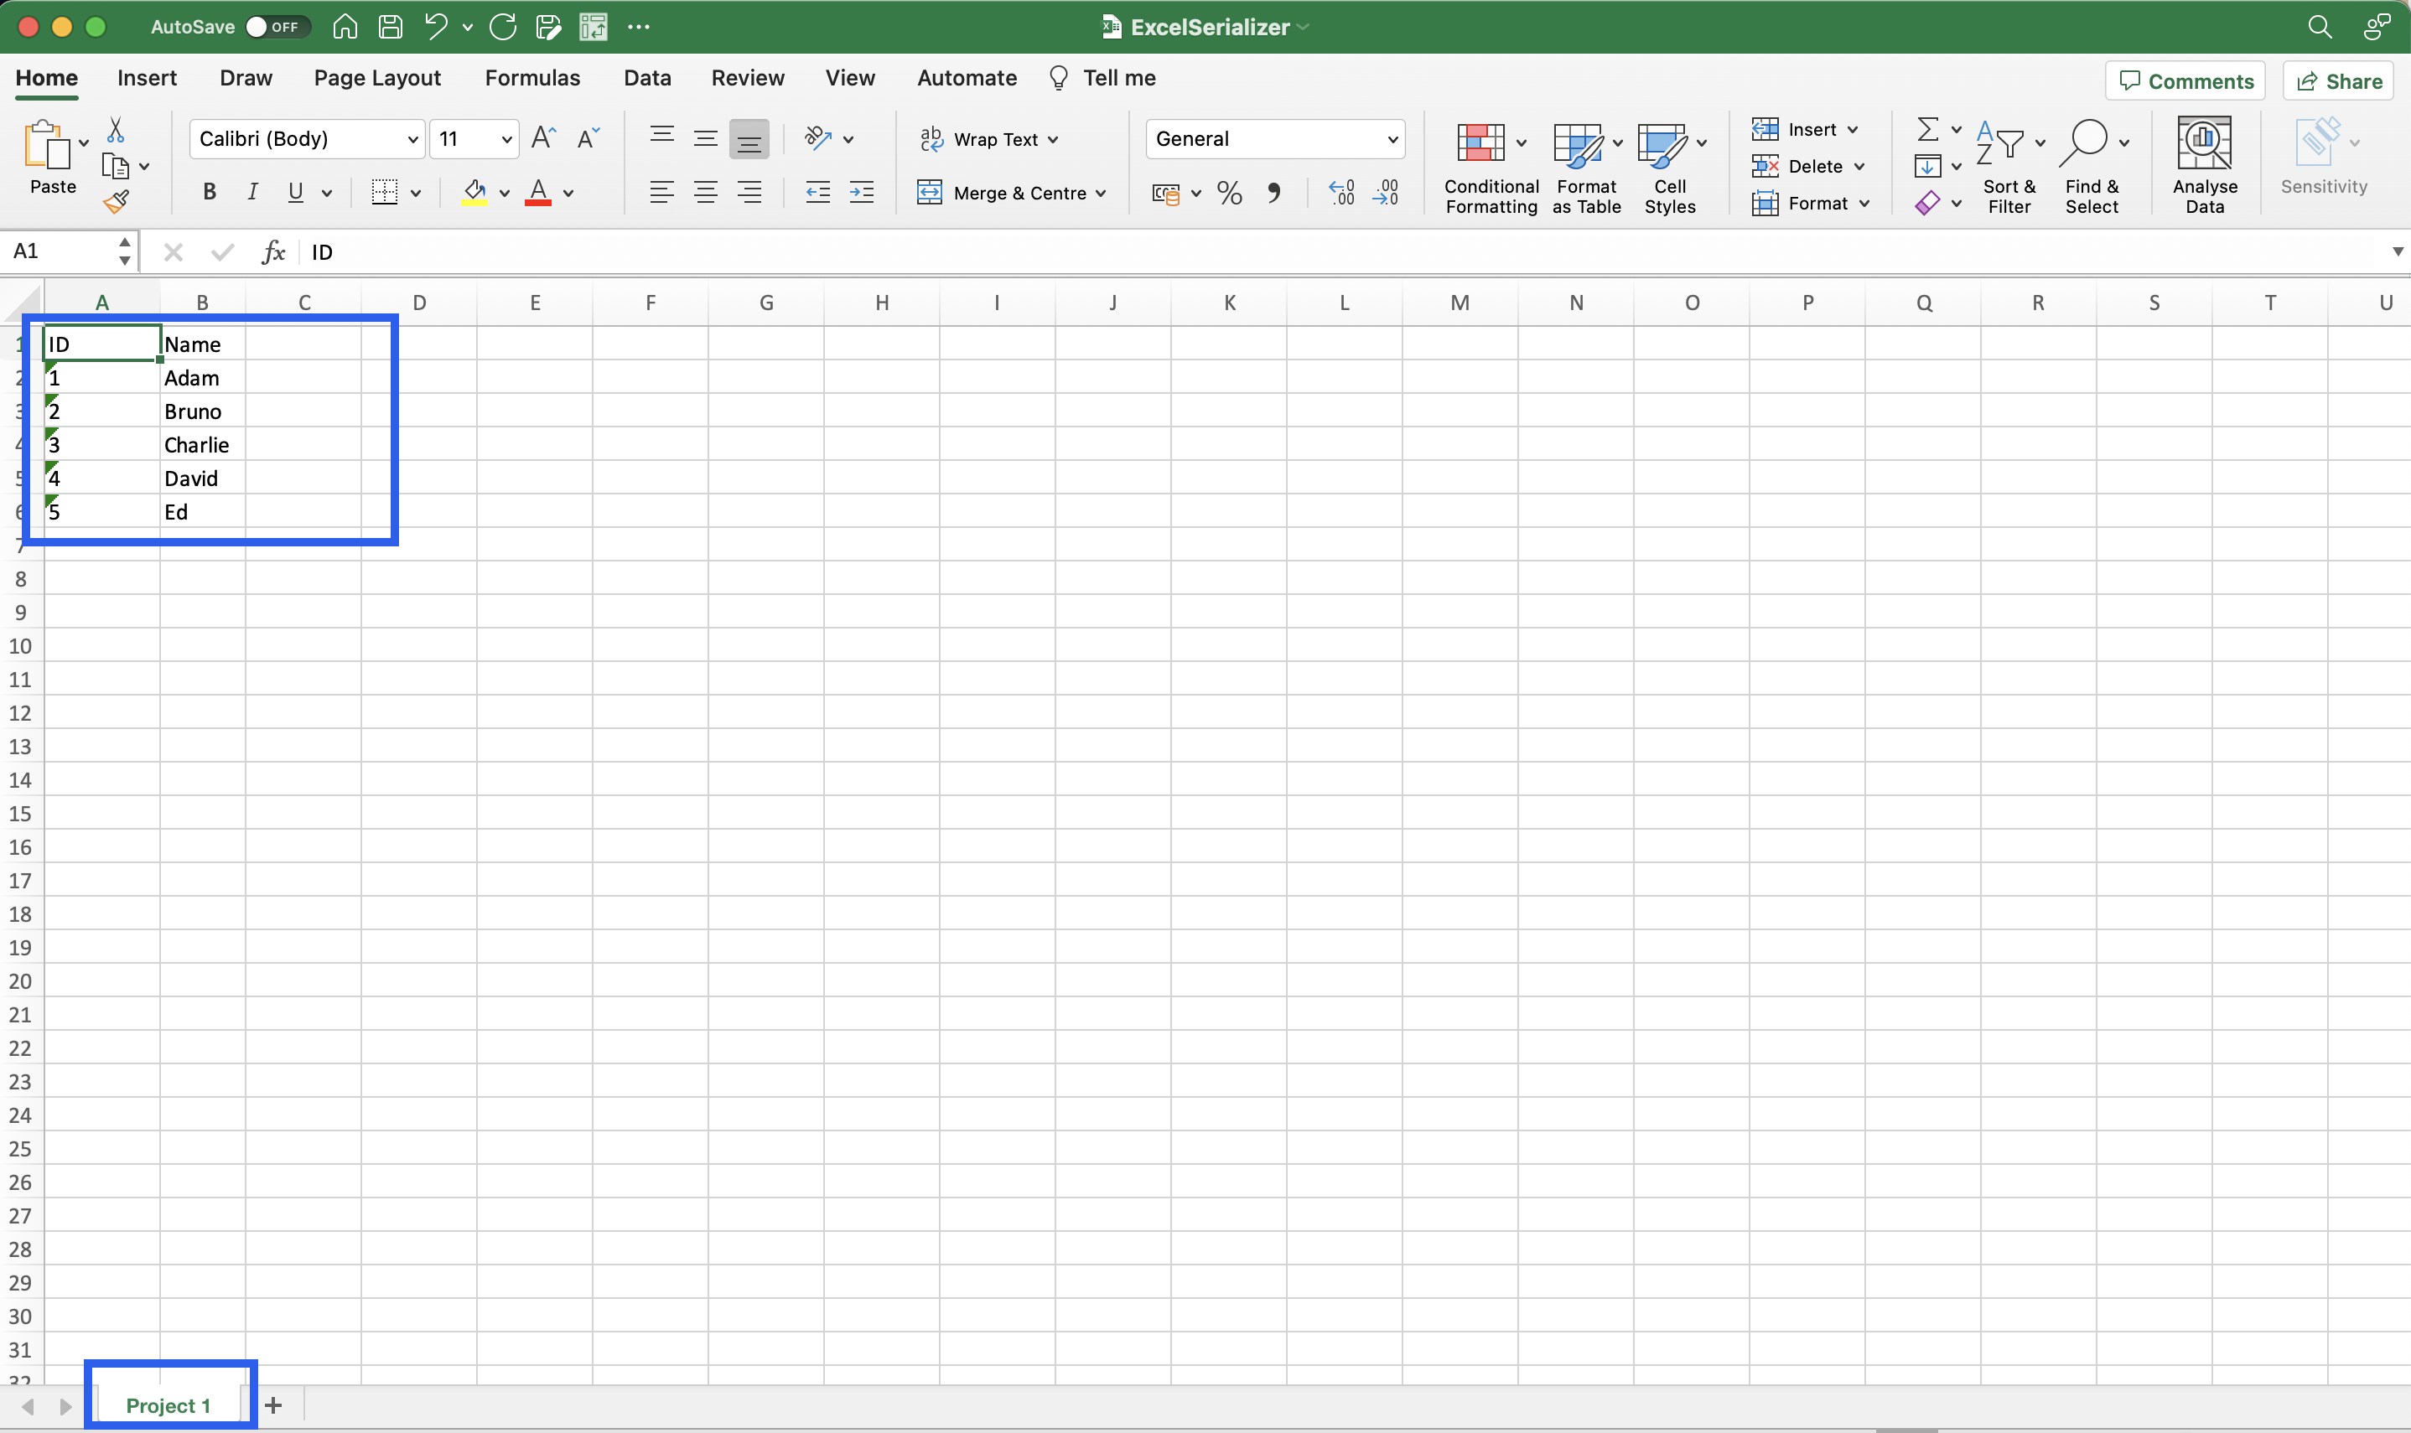Click the Increase Indent icon
The image size is (2411, 1433).
pyautogui.click(x=861, y=192)
